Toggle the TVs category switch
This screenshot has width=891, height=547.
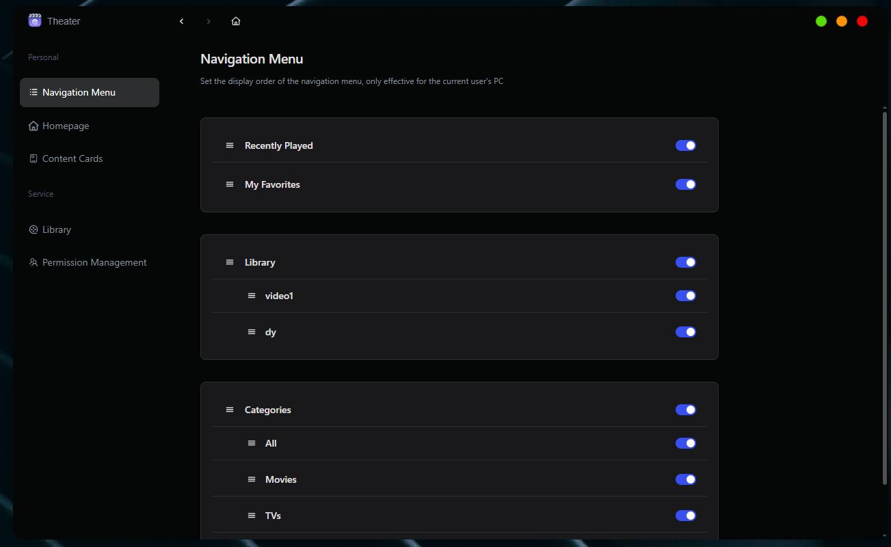pyautogui.click(x=686, y=516)
